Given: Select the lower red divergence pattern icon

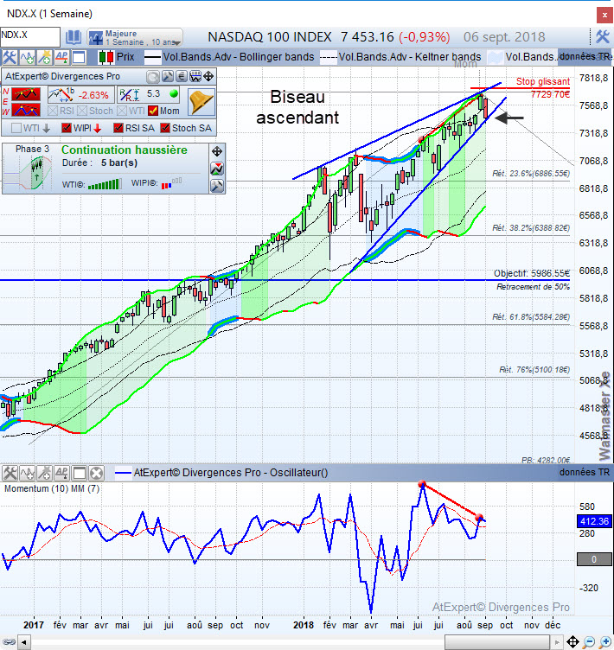Looking at the screenshot, I should pos(26,111).
